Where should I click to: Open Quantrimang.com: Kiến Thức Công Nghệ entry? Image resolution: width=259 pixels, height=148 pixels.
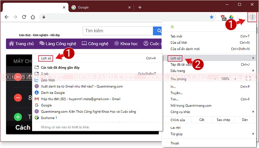(x=97, y=111)
